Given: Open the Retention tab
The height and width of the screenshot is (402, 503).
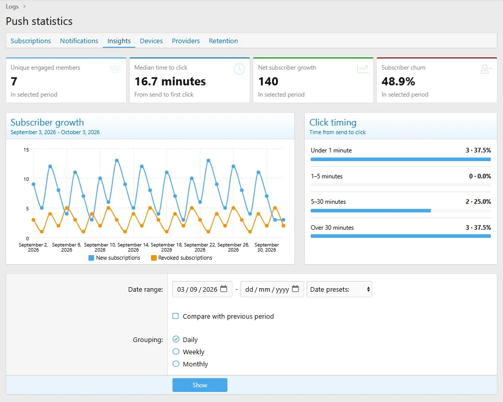Looking at the screenshot, I should tap(223, 41).
